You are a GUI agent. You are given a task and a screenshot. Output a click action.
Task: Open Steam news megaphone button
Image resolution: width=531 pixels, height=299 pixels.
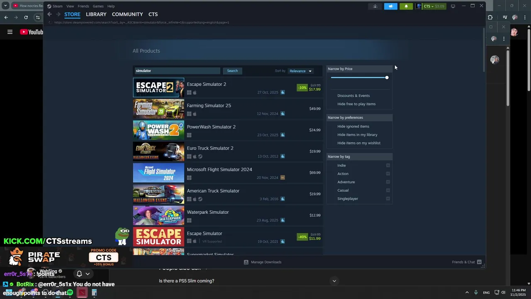tap(390, 6)
